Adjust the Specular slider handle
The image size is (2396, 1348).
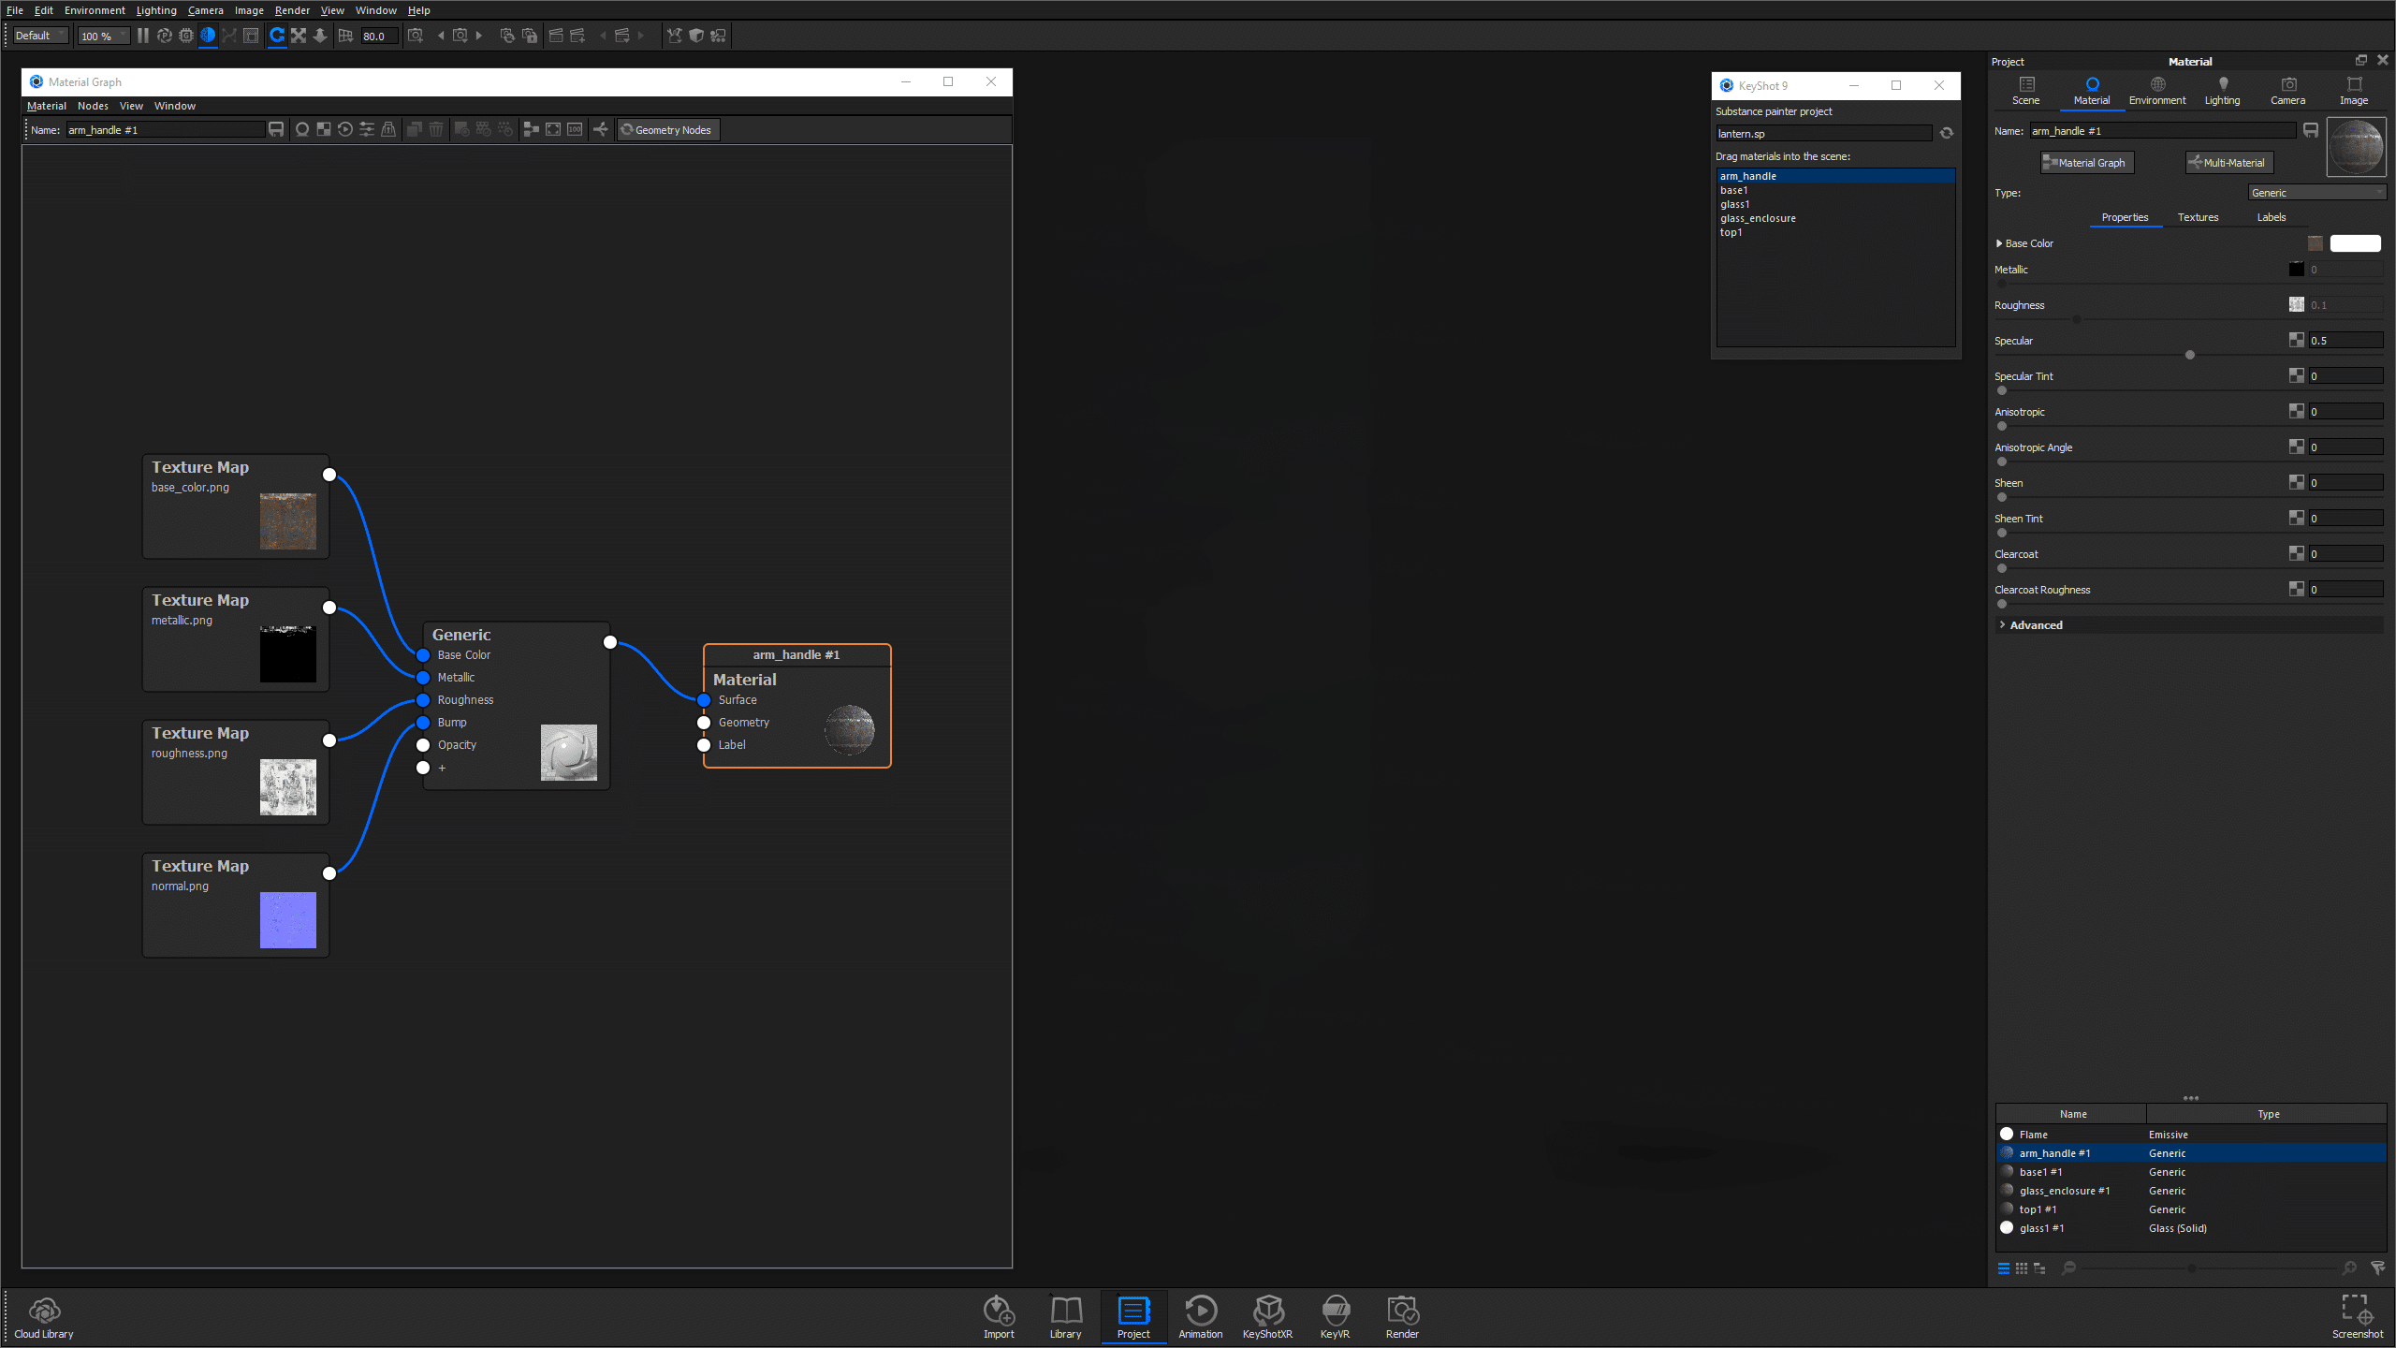pos(2190,355)
